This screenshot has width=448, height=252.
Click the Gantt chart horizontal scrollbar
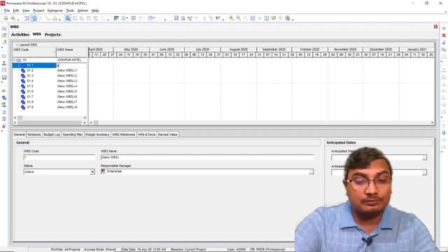[x=261, y=122]
